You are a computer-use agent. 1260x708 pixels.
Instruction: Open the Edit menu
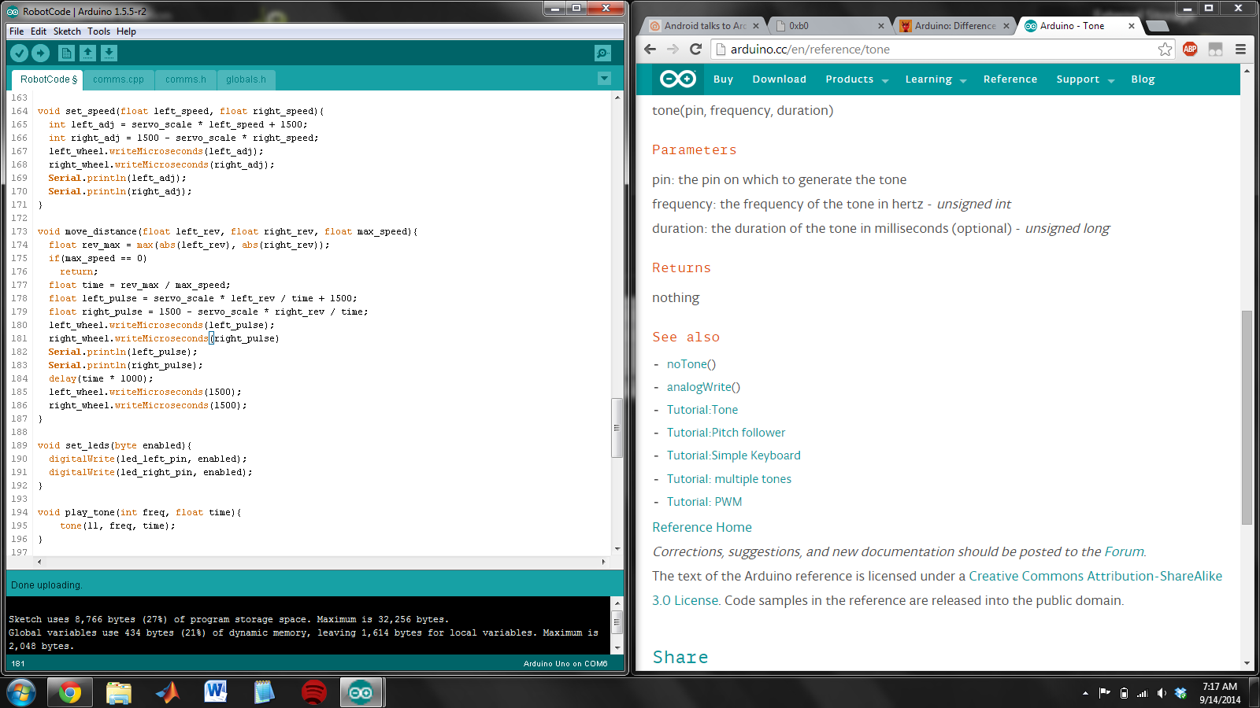(x=39, y=31)
